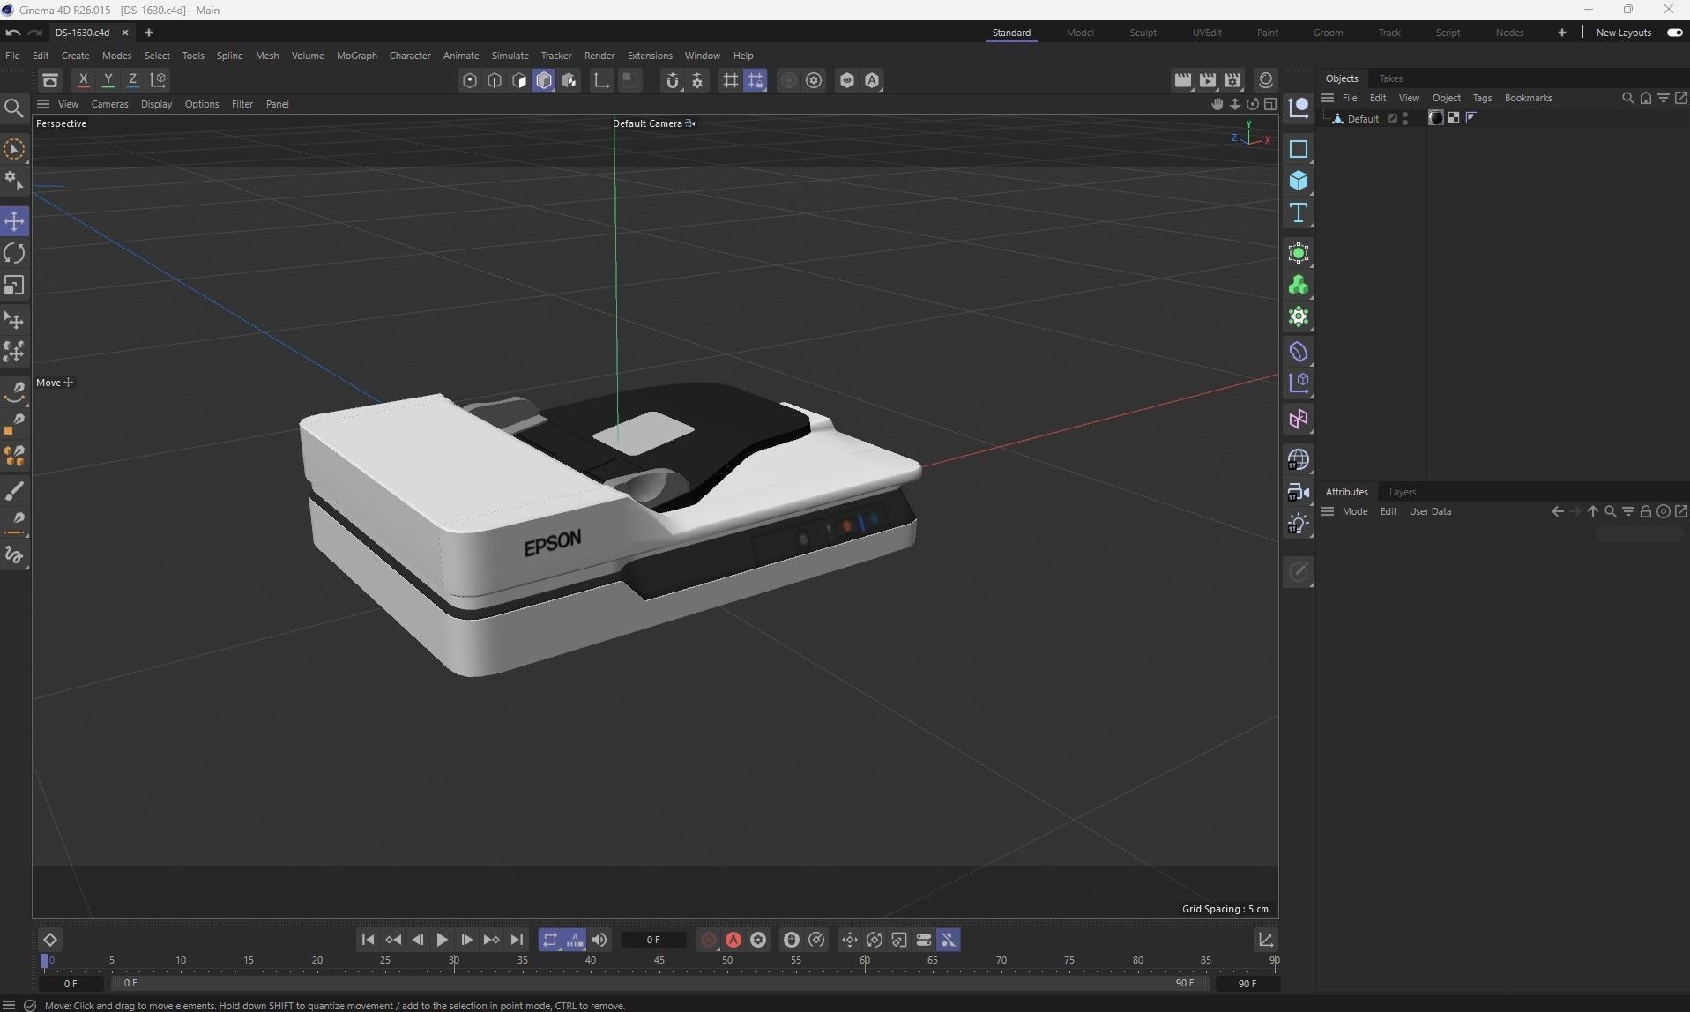Switch to the Sculpt layout tab
The width and height of the screenshot is (1690, 1012).
(1143, 33)
